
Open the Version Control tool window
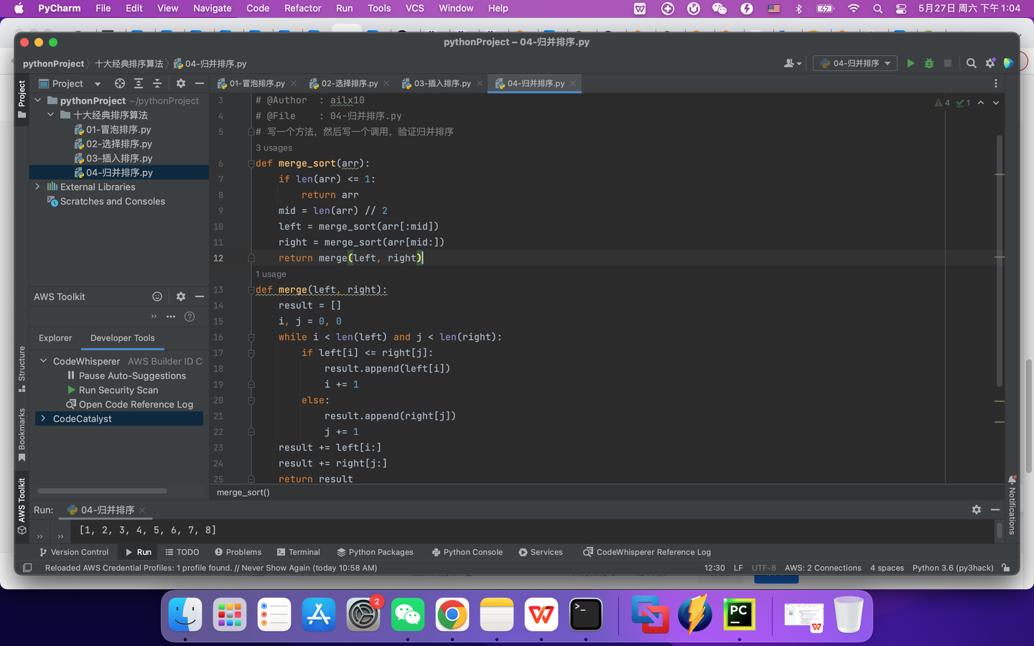click(74, 552)
